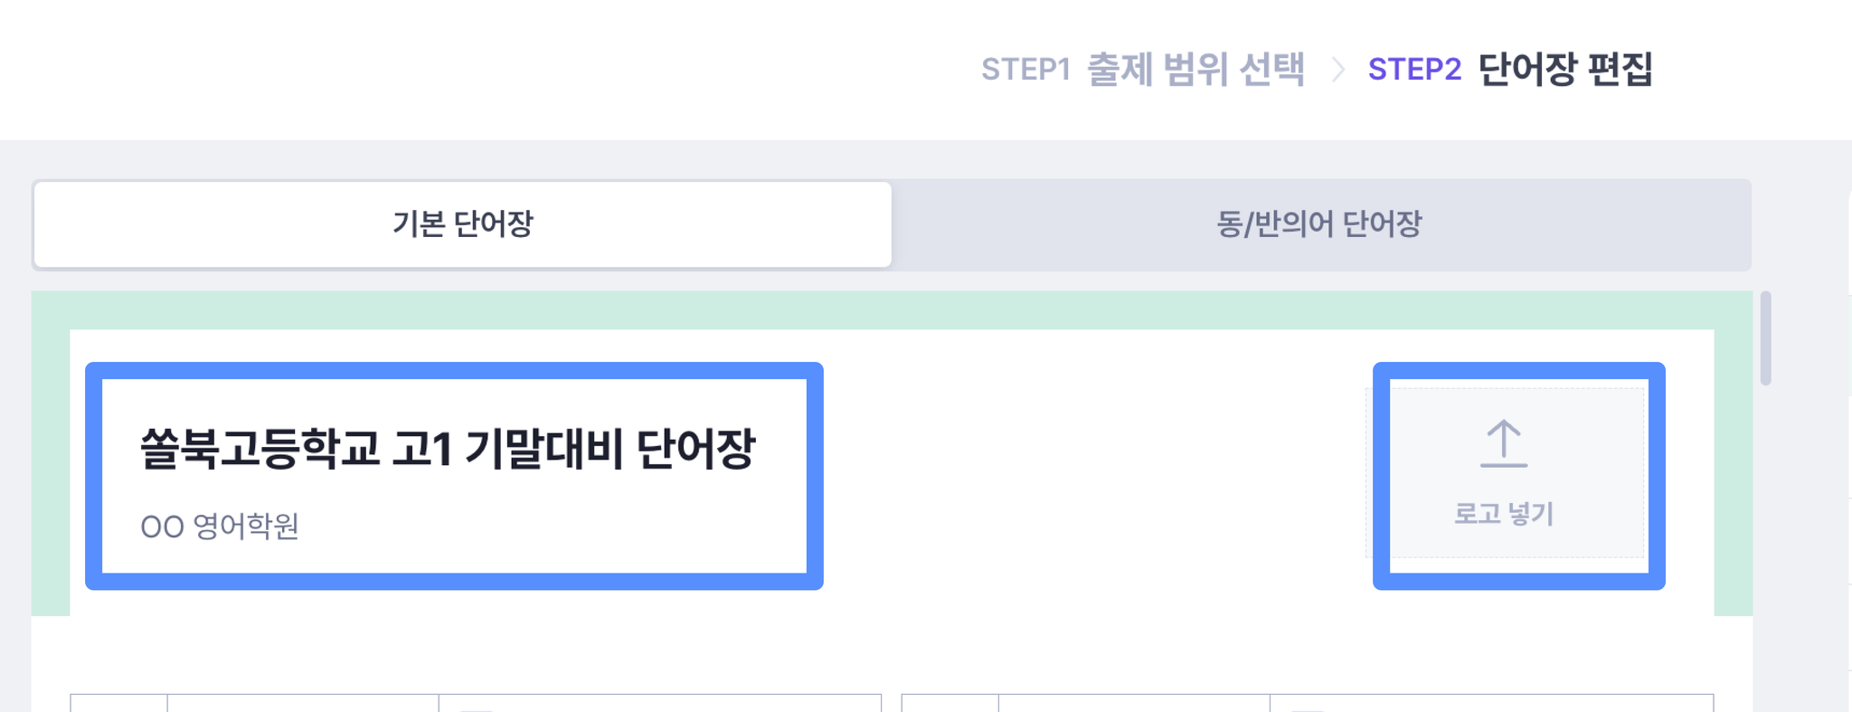Click the STEP1 label in the breadcrumb

point(1025,70)
